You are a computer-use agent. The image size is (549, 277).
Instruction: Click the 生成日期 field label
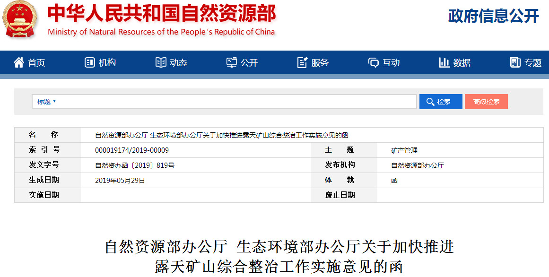(x=44, y=180)
